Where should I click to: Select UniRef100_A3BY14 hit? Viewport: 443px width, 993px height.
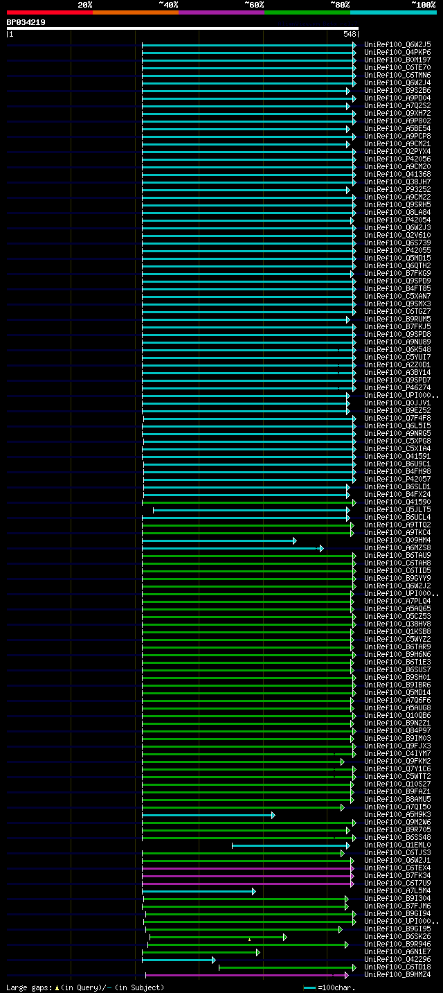pos(397,372)
